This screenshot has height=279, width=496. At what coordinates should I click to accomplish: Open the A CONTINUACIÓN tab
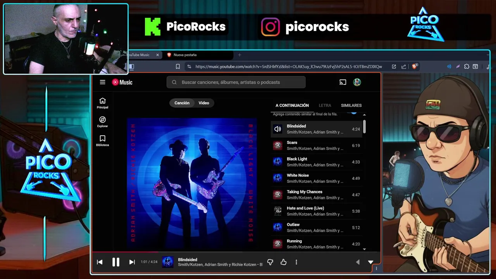[x=292, y=105]
